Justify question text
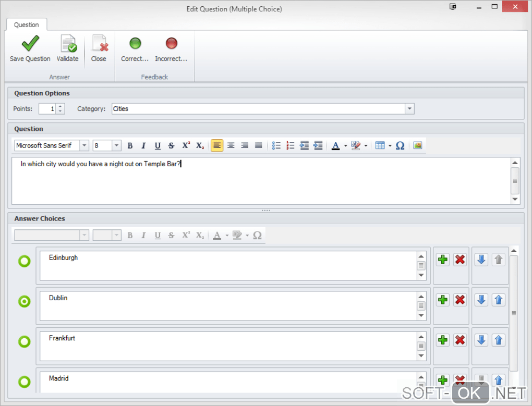The height and width of the screenshot is (406, 532). [259, 145]
